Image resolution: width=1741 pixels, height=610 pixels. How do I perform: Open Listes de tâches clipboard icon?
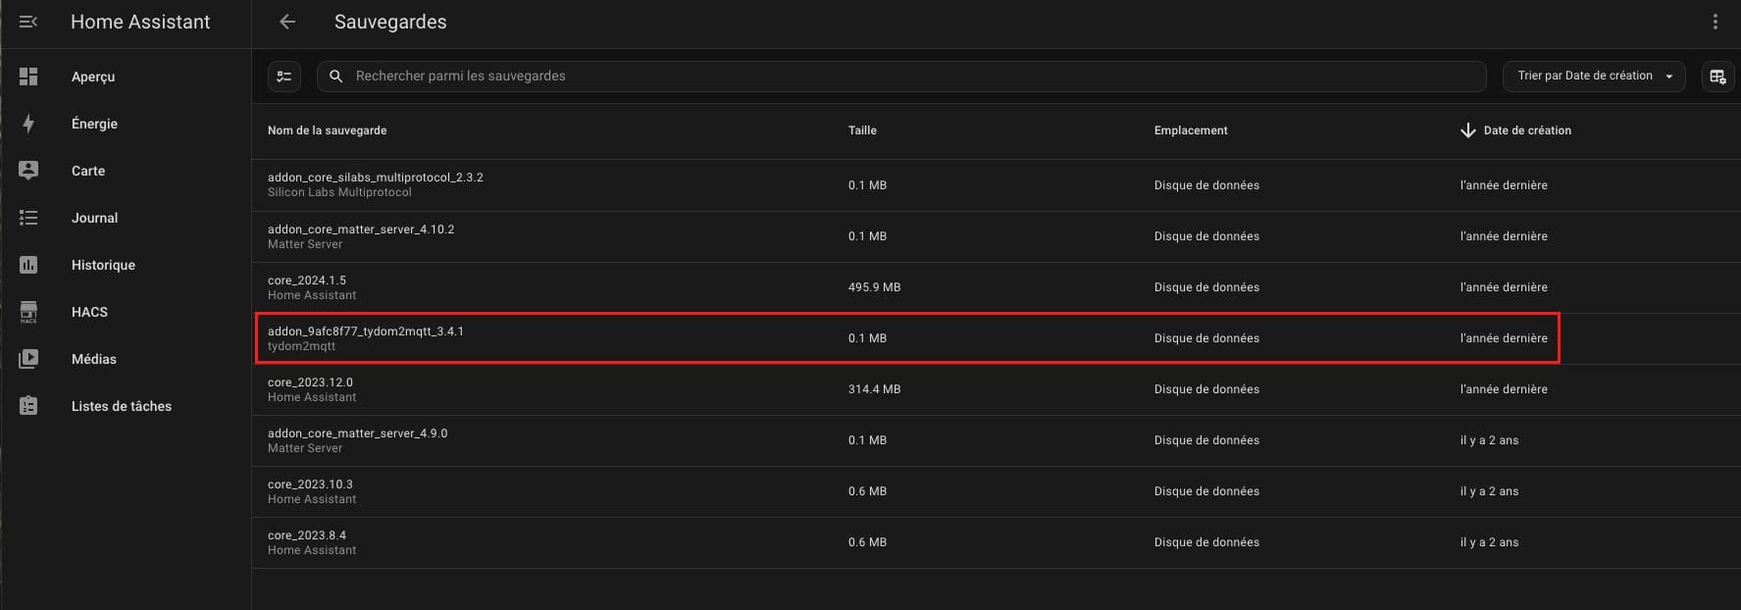[28, 406]
